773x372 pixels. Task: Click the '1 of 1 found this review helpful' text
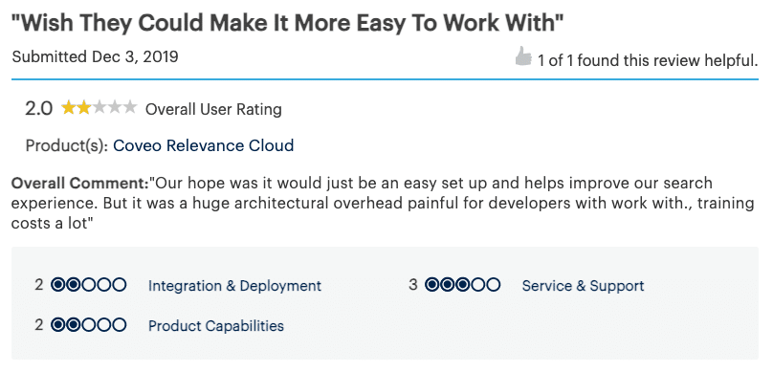648,60
